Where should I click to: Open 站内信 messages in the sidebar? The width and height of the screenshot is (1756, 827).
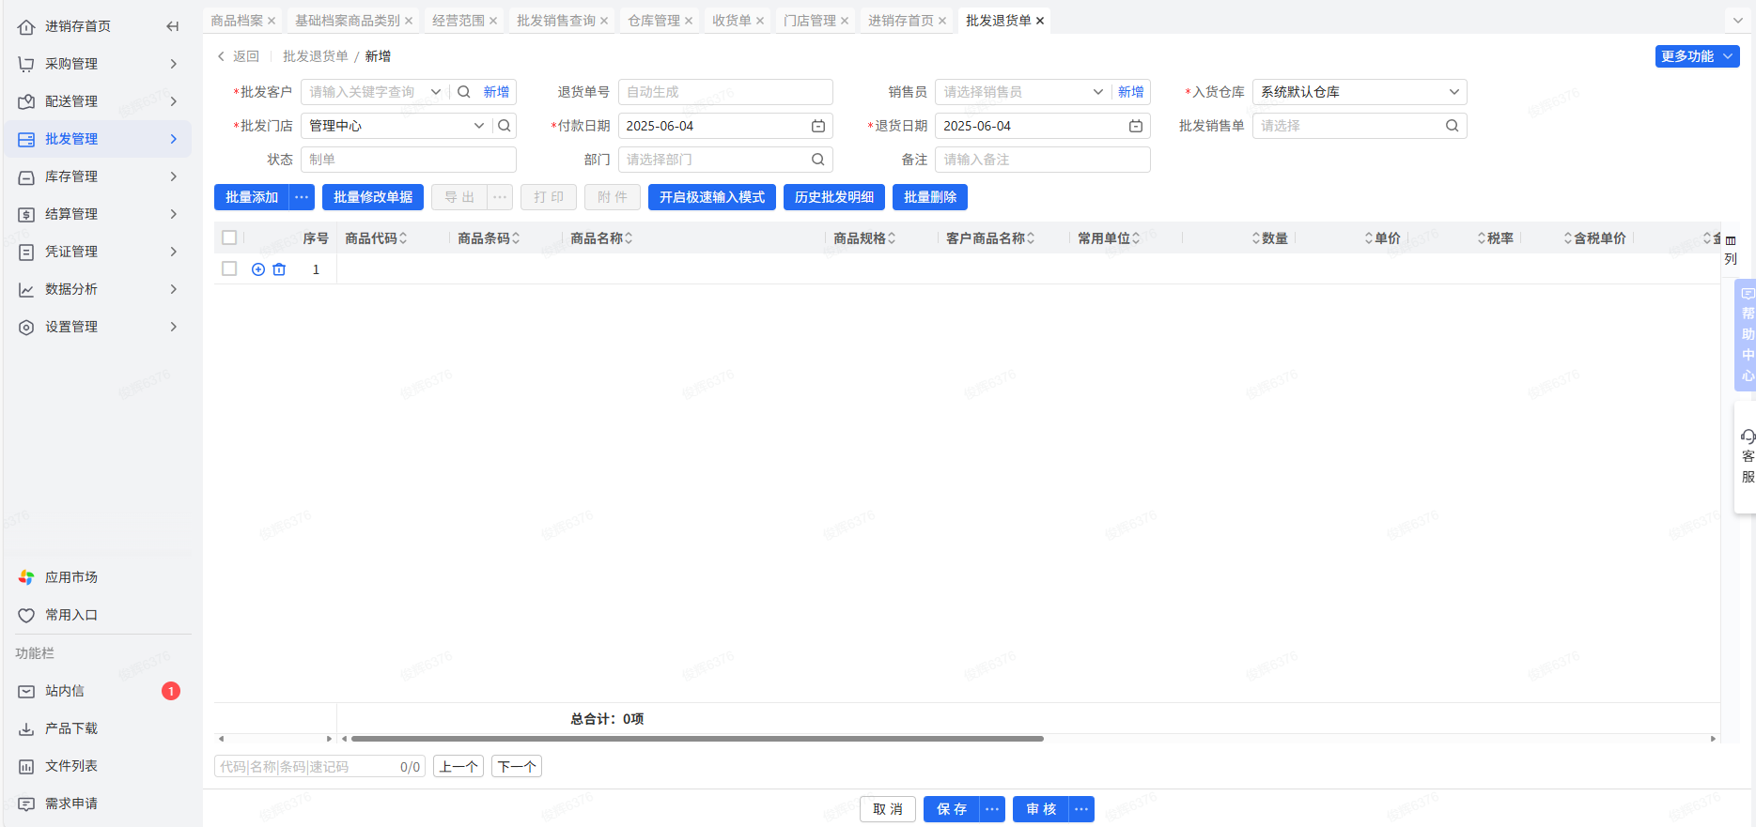coord(98,691)
